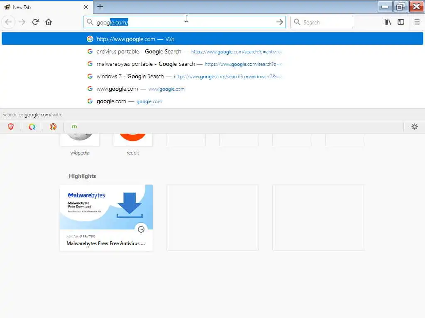Click into the address bar field

(184, 22)
